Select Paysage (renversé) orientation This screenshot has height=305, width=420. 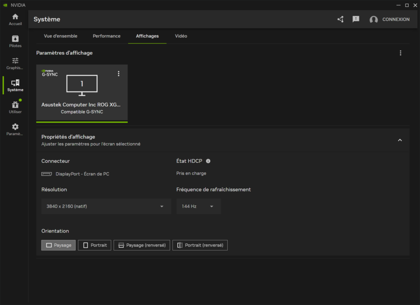point(142,245)
